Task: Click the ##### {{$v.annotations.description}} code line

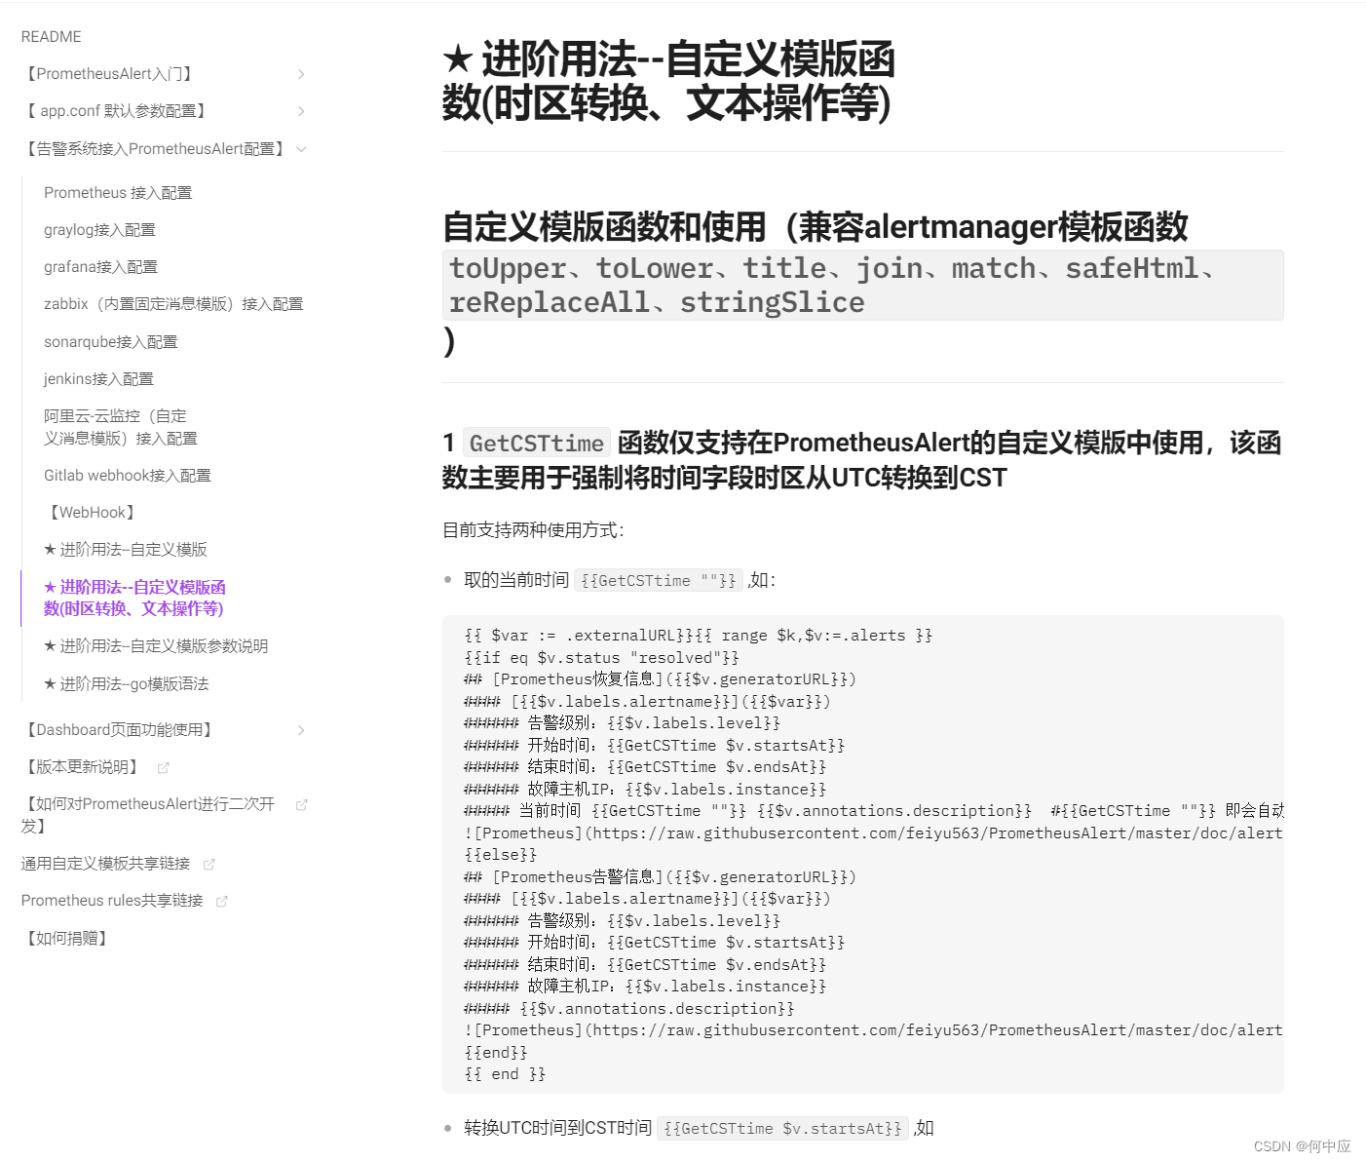Action: 629,1009
